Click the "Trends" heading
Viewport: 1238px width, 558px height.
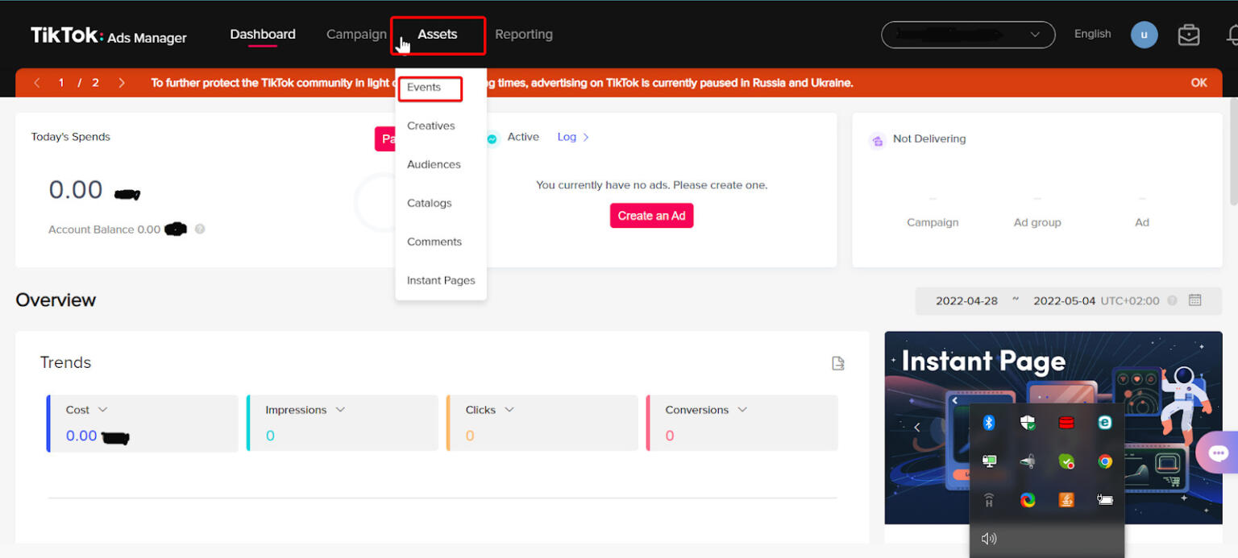[65, 362]
